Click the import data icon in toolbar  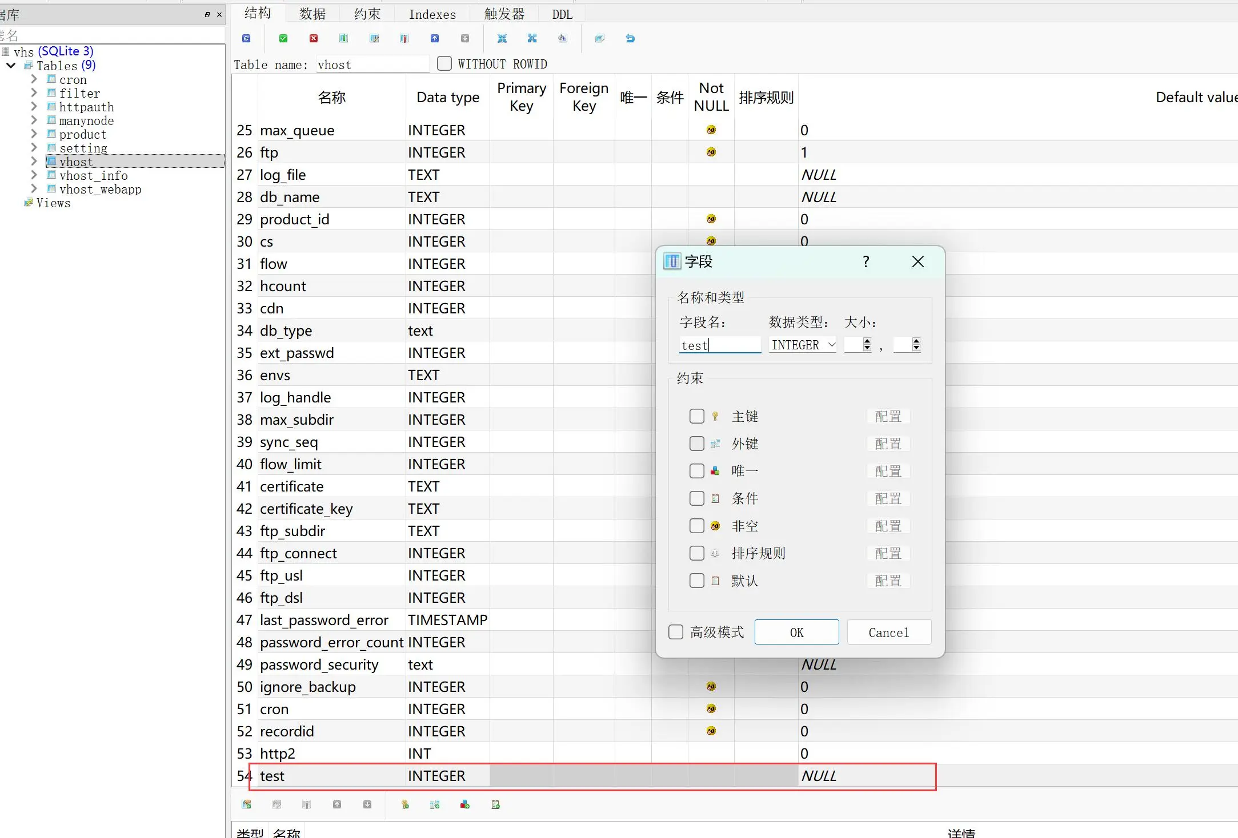point(502,38)
